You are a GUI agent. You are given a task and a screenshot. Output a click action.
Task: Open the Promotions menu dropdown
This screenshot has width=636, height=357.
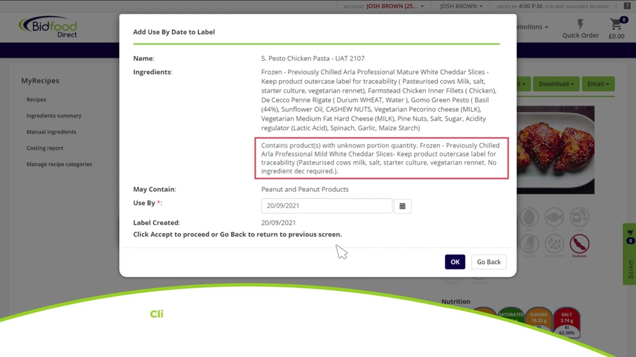point(533,27)
